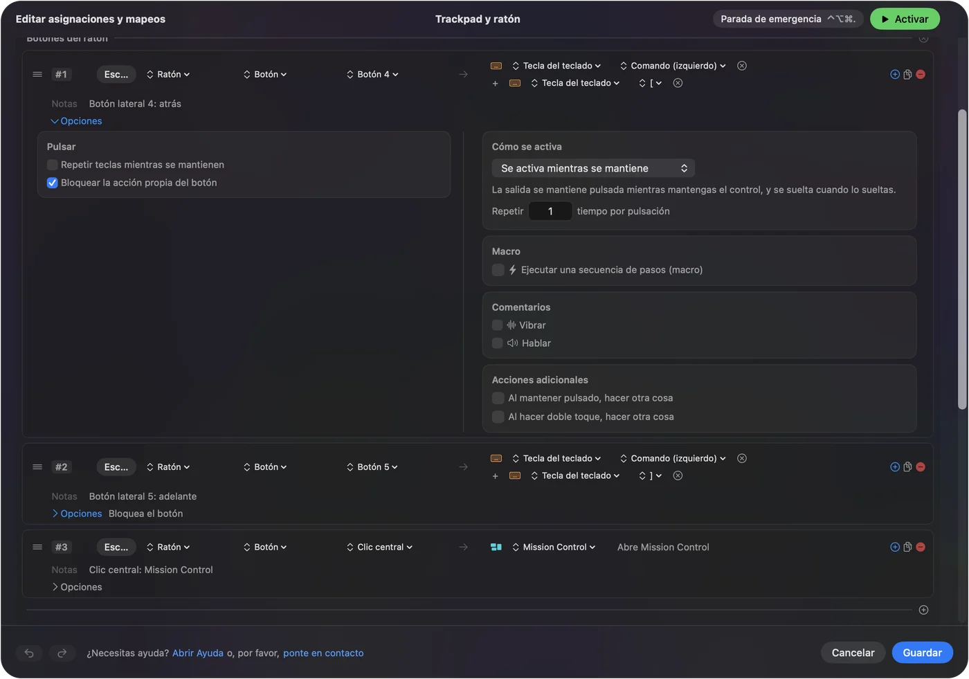Image resolution: width=969 pixels, height=679 pixels.
Task: Click Parada de emergencia
Action: click(x=788, y=19)
